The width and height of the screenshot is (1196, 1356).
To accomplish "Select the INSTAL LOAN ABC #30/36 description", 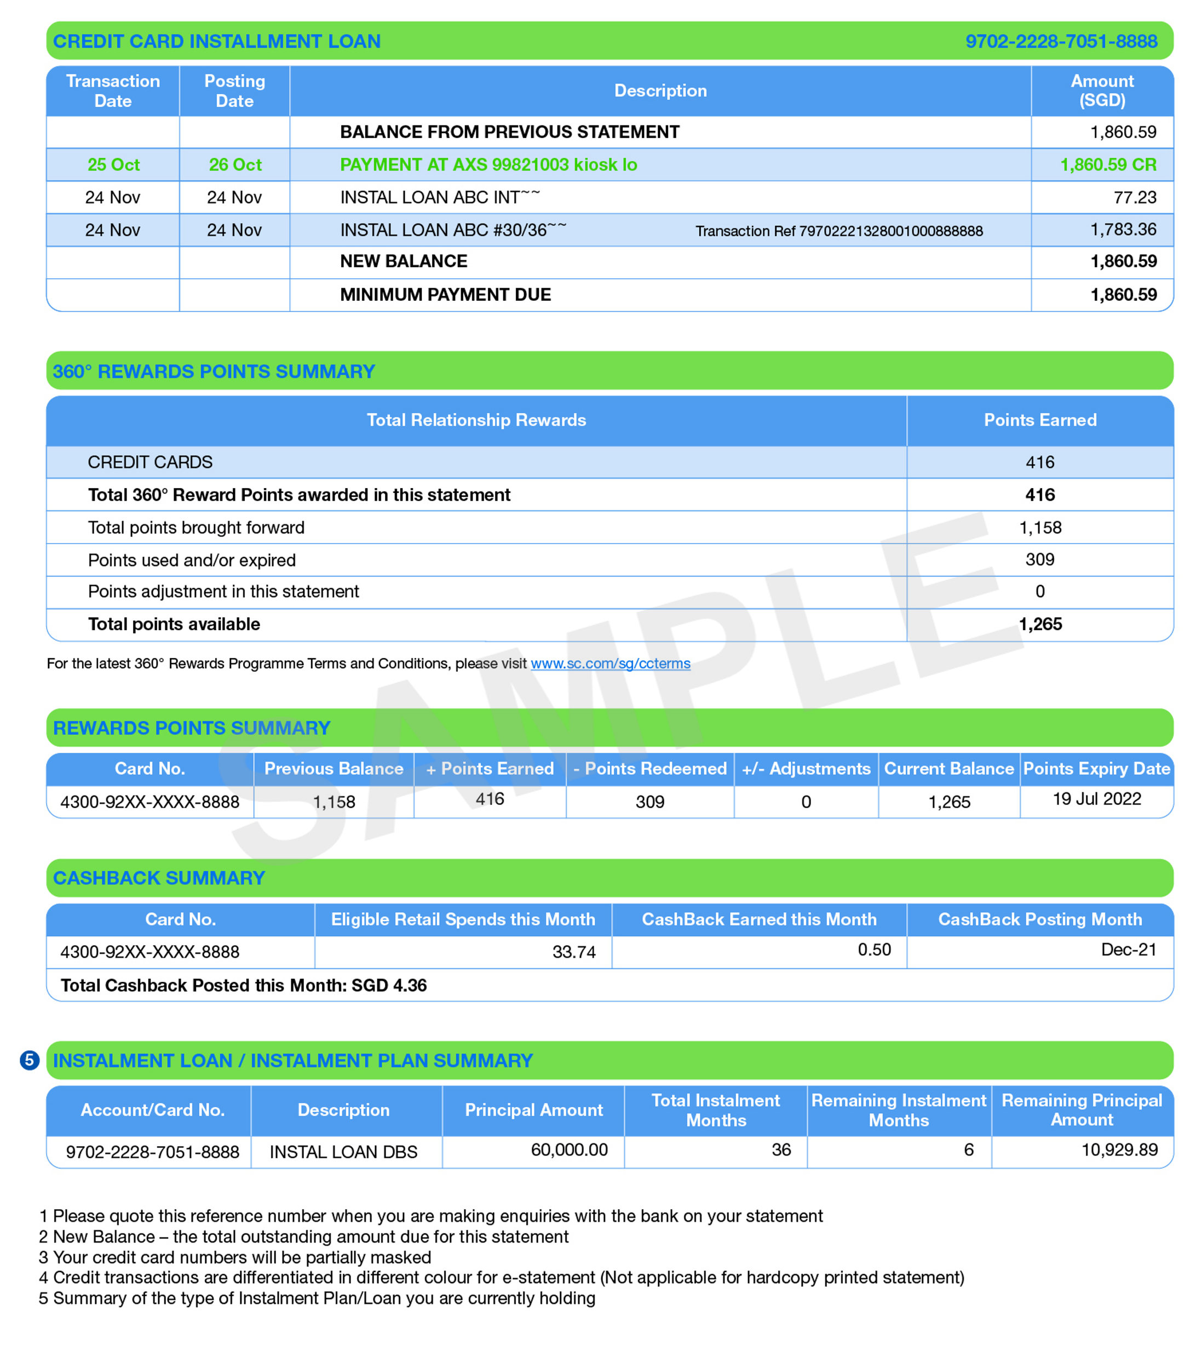I will 453,230.
